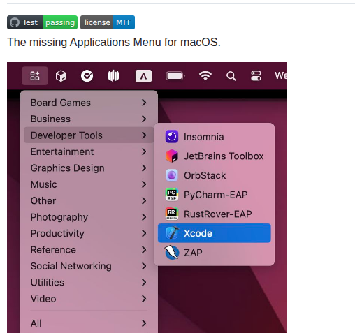Open the Wi-Fi status icon
This screenshot has height=333, width=355.
pyautogui.click(x=205, y=76)
